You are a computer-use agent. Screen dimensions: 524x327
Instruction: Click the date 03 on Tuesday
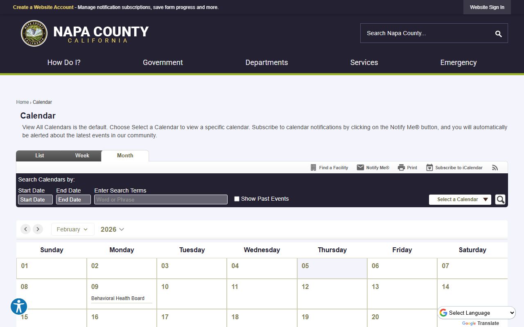pos(165,266)
